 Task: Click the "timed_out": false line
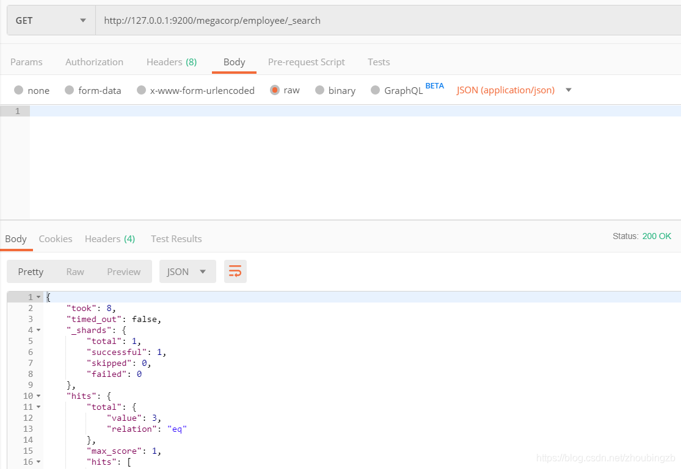click(114, 320)
